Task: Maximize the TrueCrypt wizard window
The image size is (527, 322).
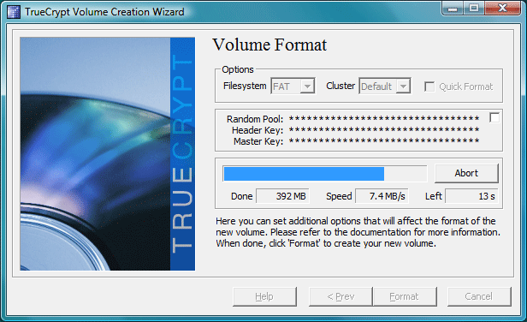Action: click(x=474, y=8)
